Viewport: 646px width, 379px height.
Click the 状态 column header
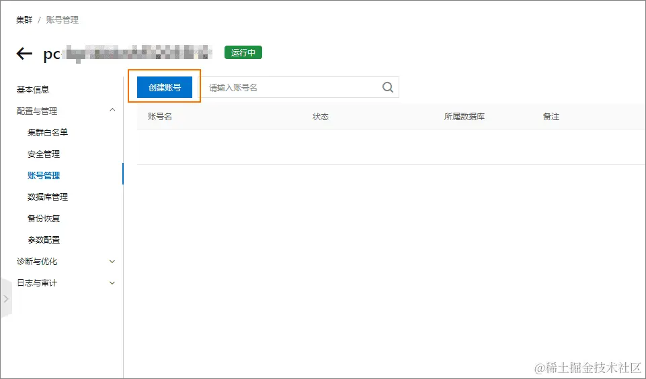[x=321, y=117]
